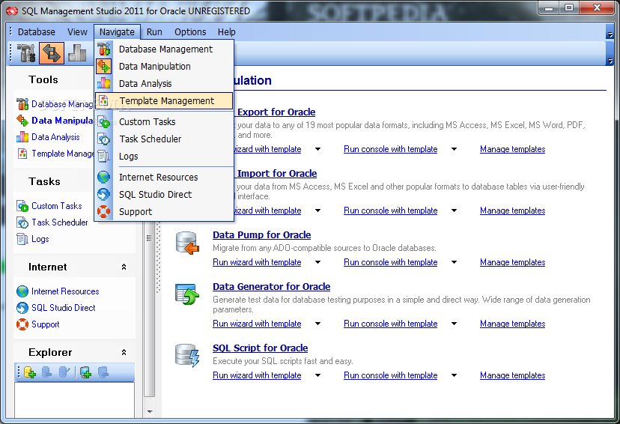Open the Help menu
Viewport: 620px width, 424px height.
227,32
